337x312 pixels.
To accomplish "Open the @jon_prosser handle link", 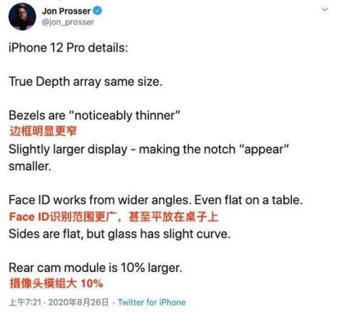I will [68, 22].
